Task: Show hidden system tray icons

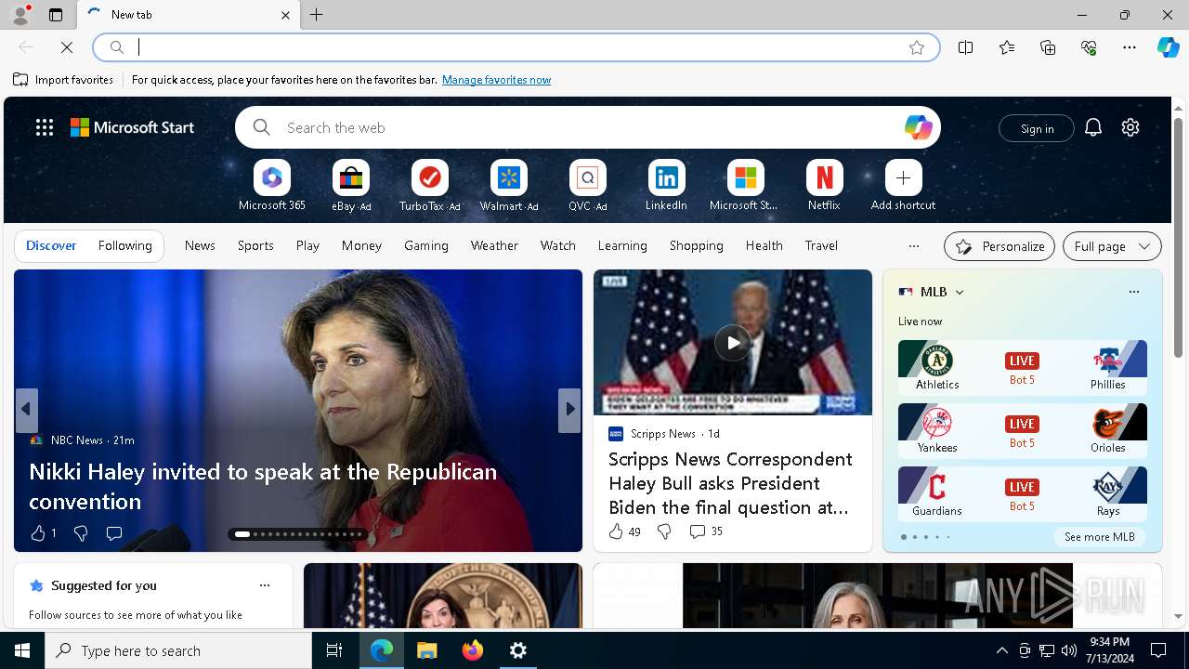Action: [1001, 650]
